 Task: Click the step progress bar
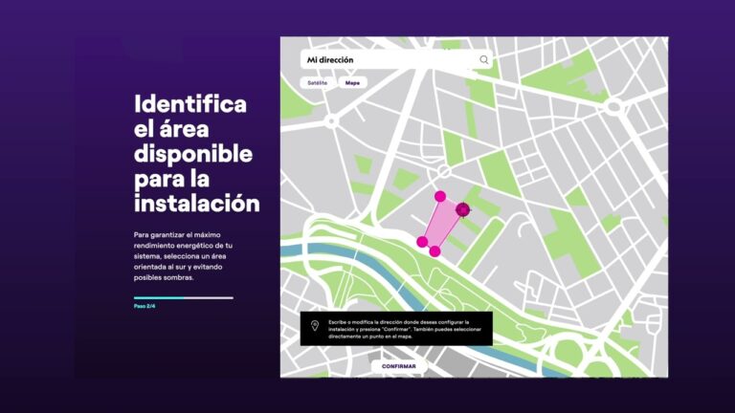coord(183,297)
